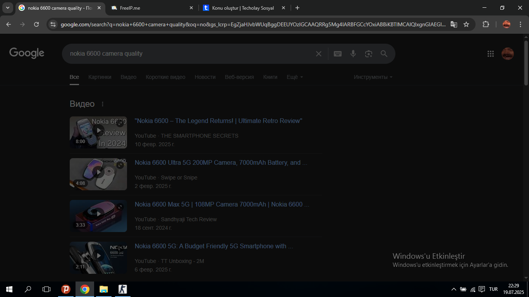Screen dimensions: 529x297
Task: Expand the Инструменты dropdown
Action: pyautogui.click(x=373, y=77)
